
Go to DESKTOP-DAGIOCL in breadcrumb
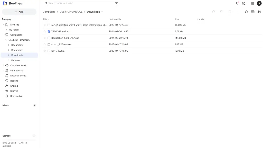pyautogui.click(x=71, y=12)
